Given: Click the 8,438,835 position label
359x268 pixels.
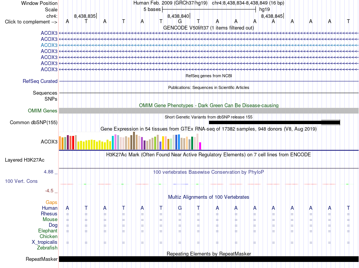Looking at the screenshot, I should pos(85,16).
